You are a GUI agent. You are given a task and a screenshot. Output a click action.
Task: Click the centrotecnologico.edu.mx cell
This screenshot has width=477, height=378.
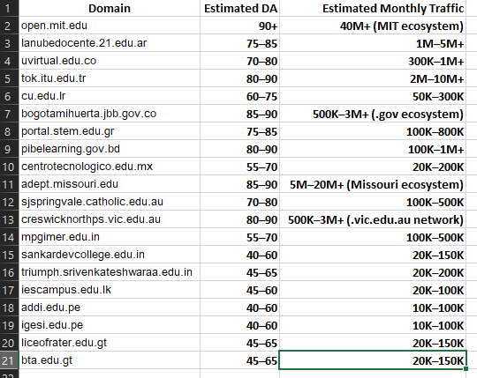110,167
